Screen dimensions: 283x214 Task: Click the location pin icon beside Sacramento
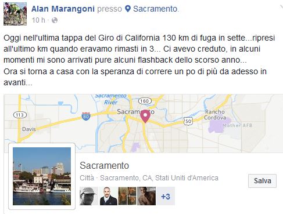tap(128, 9)
